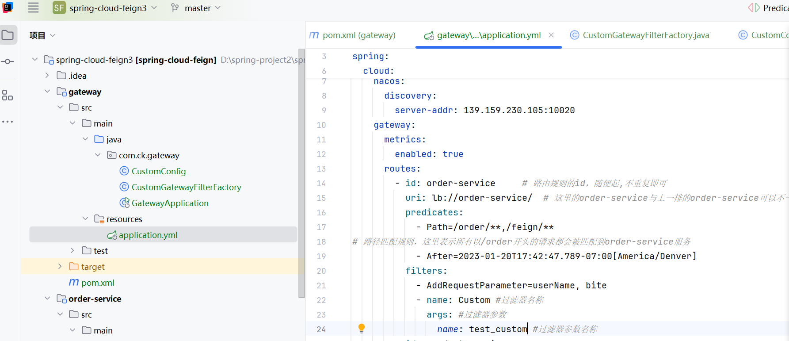
Task: Click the Path=/order/**,/feign/** predicate text
Action: (x=490, y=227)
